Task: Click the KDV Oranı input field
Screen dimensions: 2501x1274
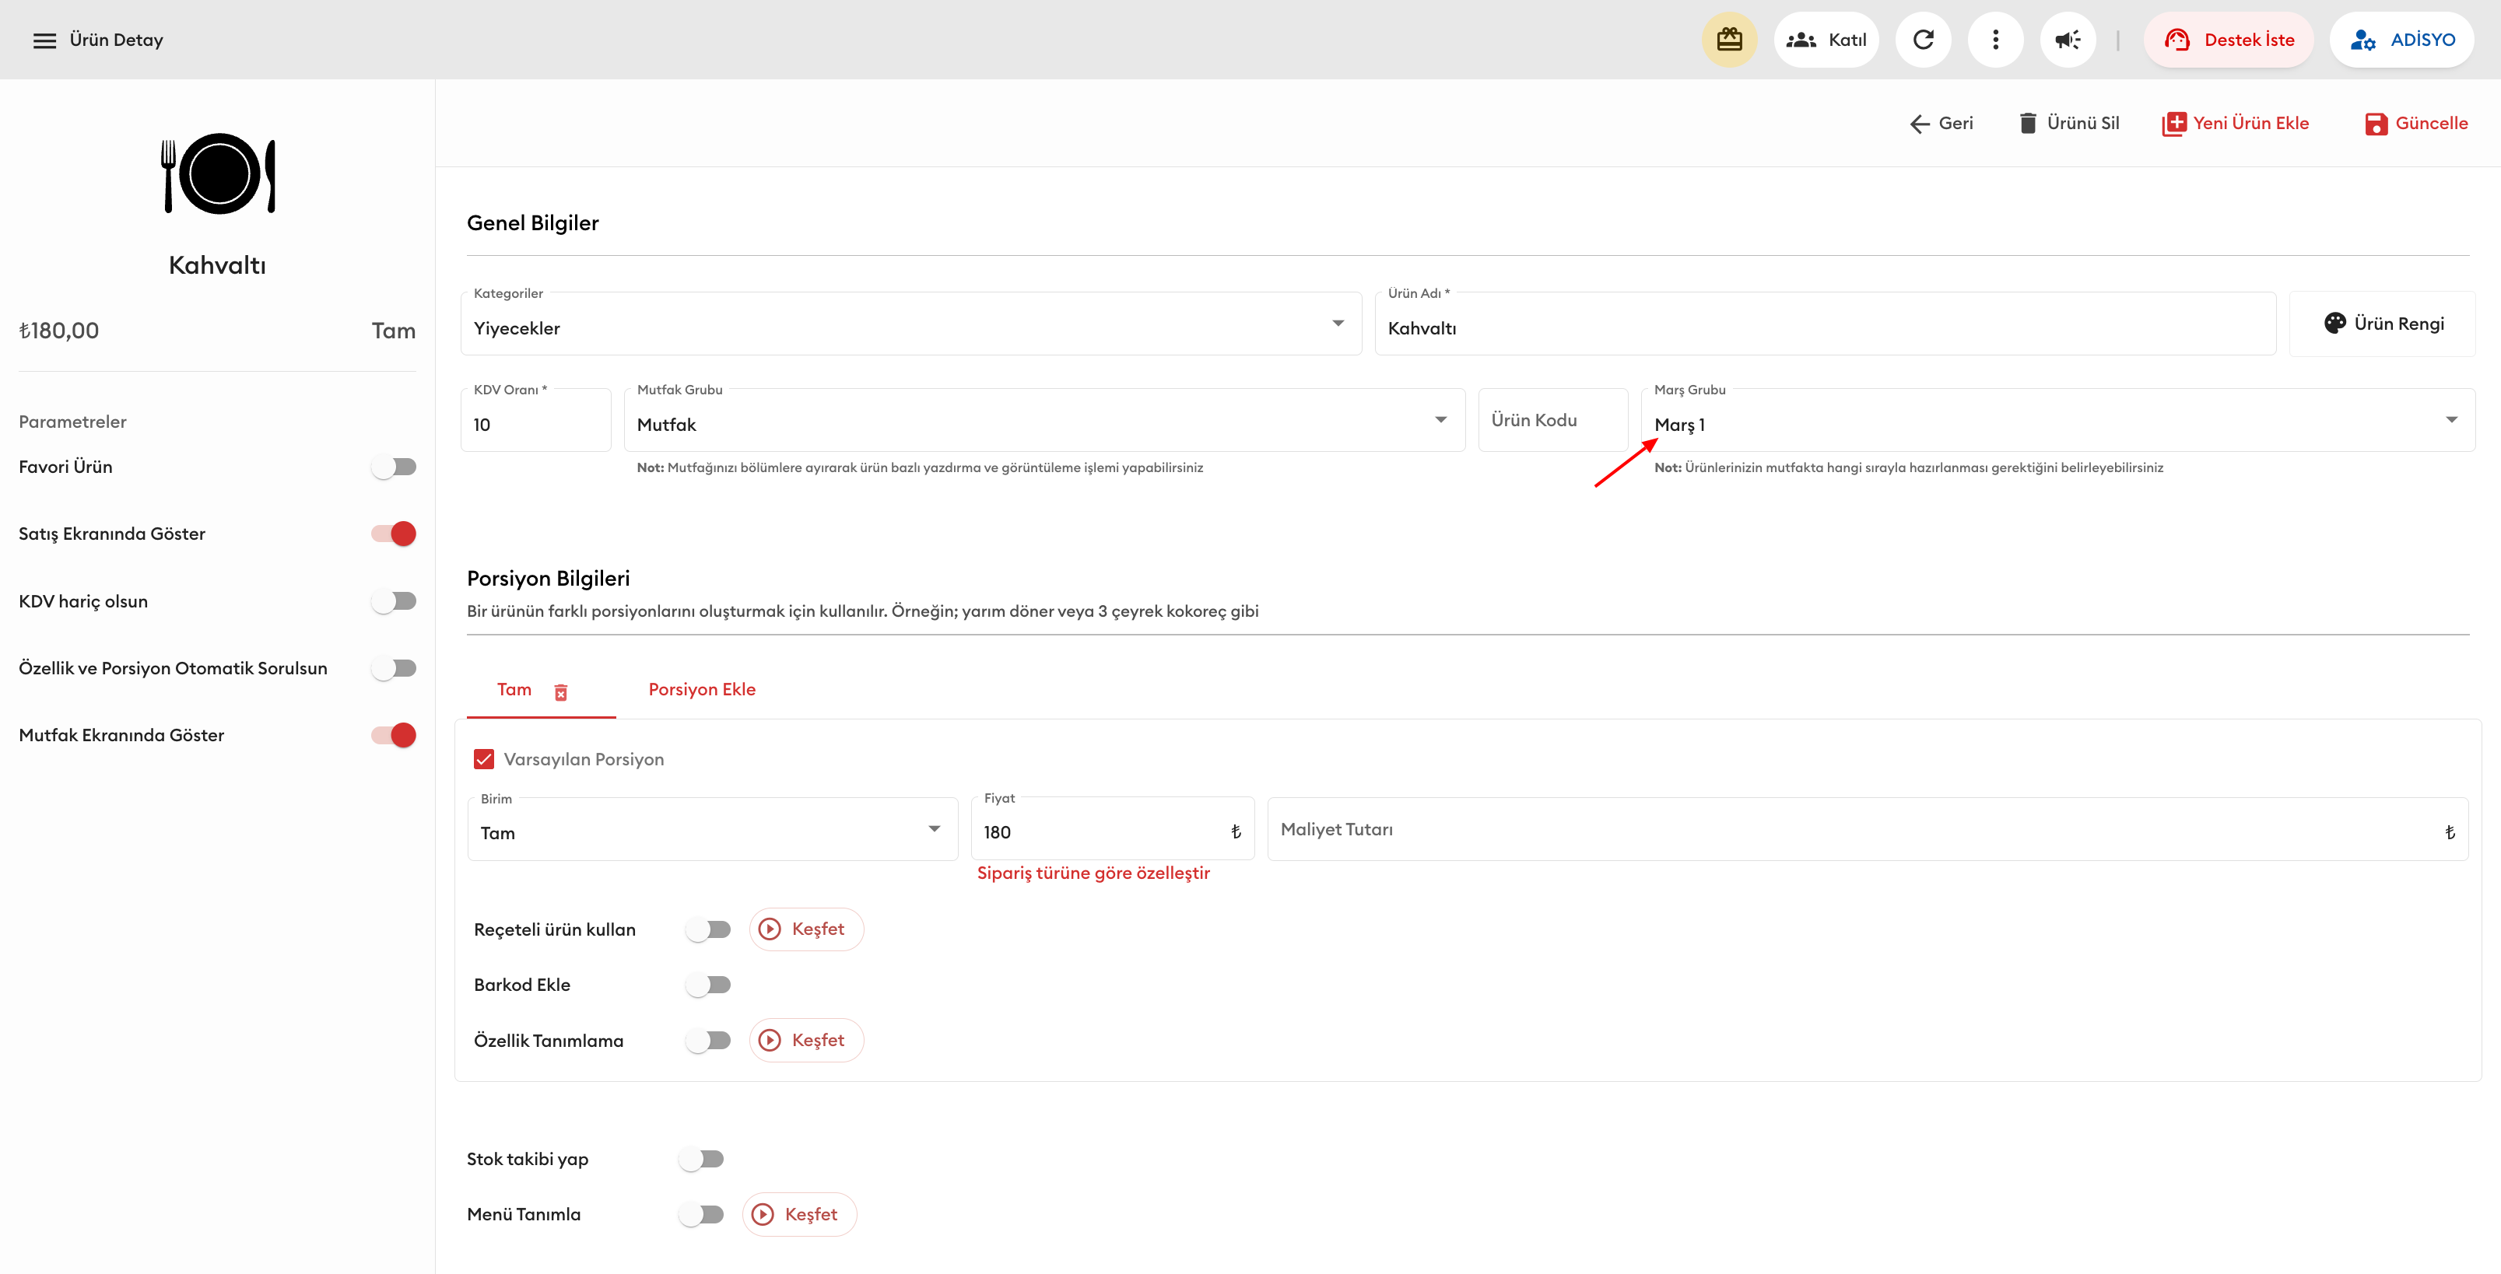Action: [x=536, y=420]
